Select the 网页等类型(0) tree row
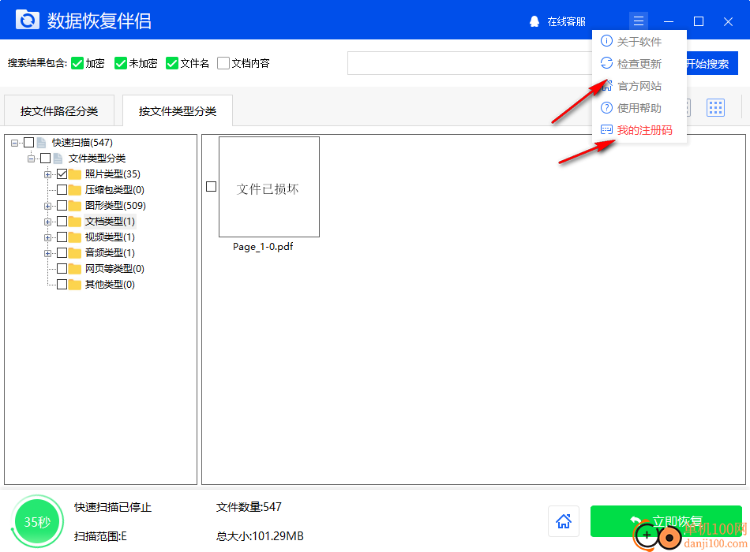 tap(114, 269)
